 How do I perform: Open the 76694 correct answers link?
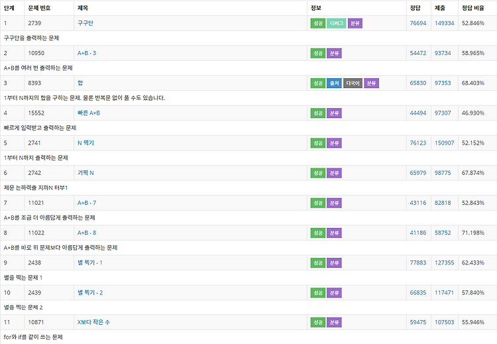(418, 23)
